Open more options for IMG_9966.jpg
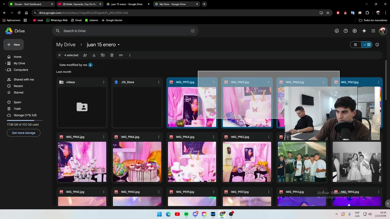Image resolution: width=390 pixels, height=219 pixels. (159, 137)
